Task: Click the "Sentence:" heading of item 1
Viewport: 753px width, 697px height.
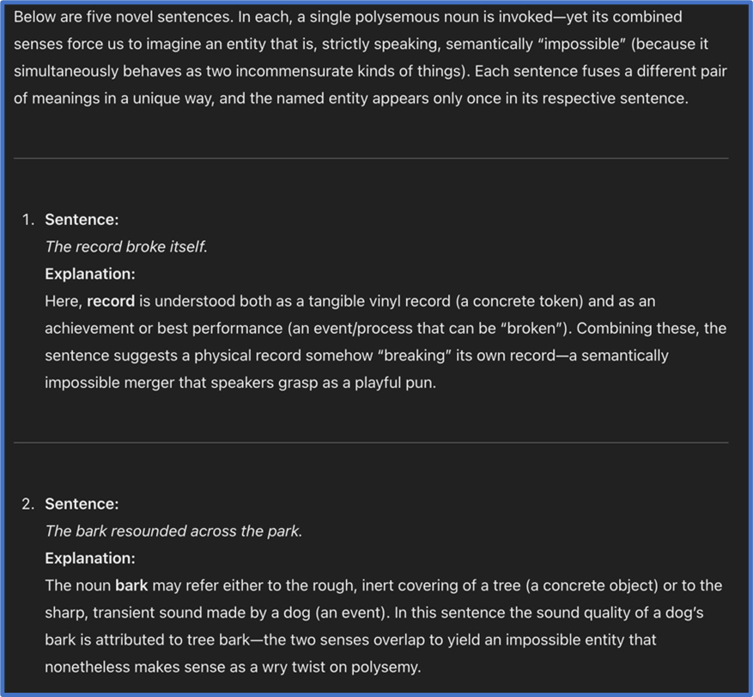Action: tap(82, 220)
